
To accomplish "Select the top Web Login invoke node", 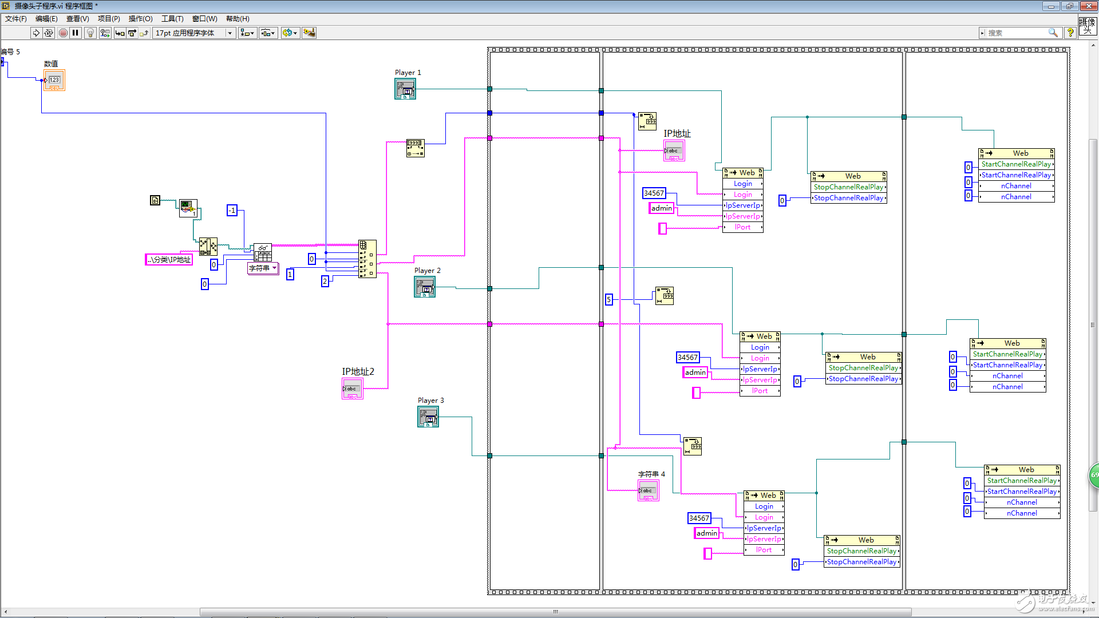I will [x=743, y=200].
